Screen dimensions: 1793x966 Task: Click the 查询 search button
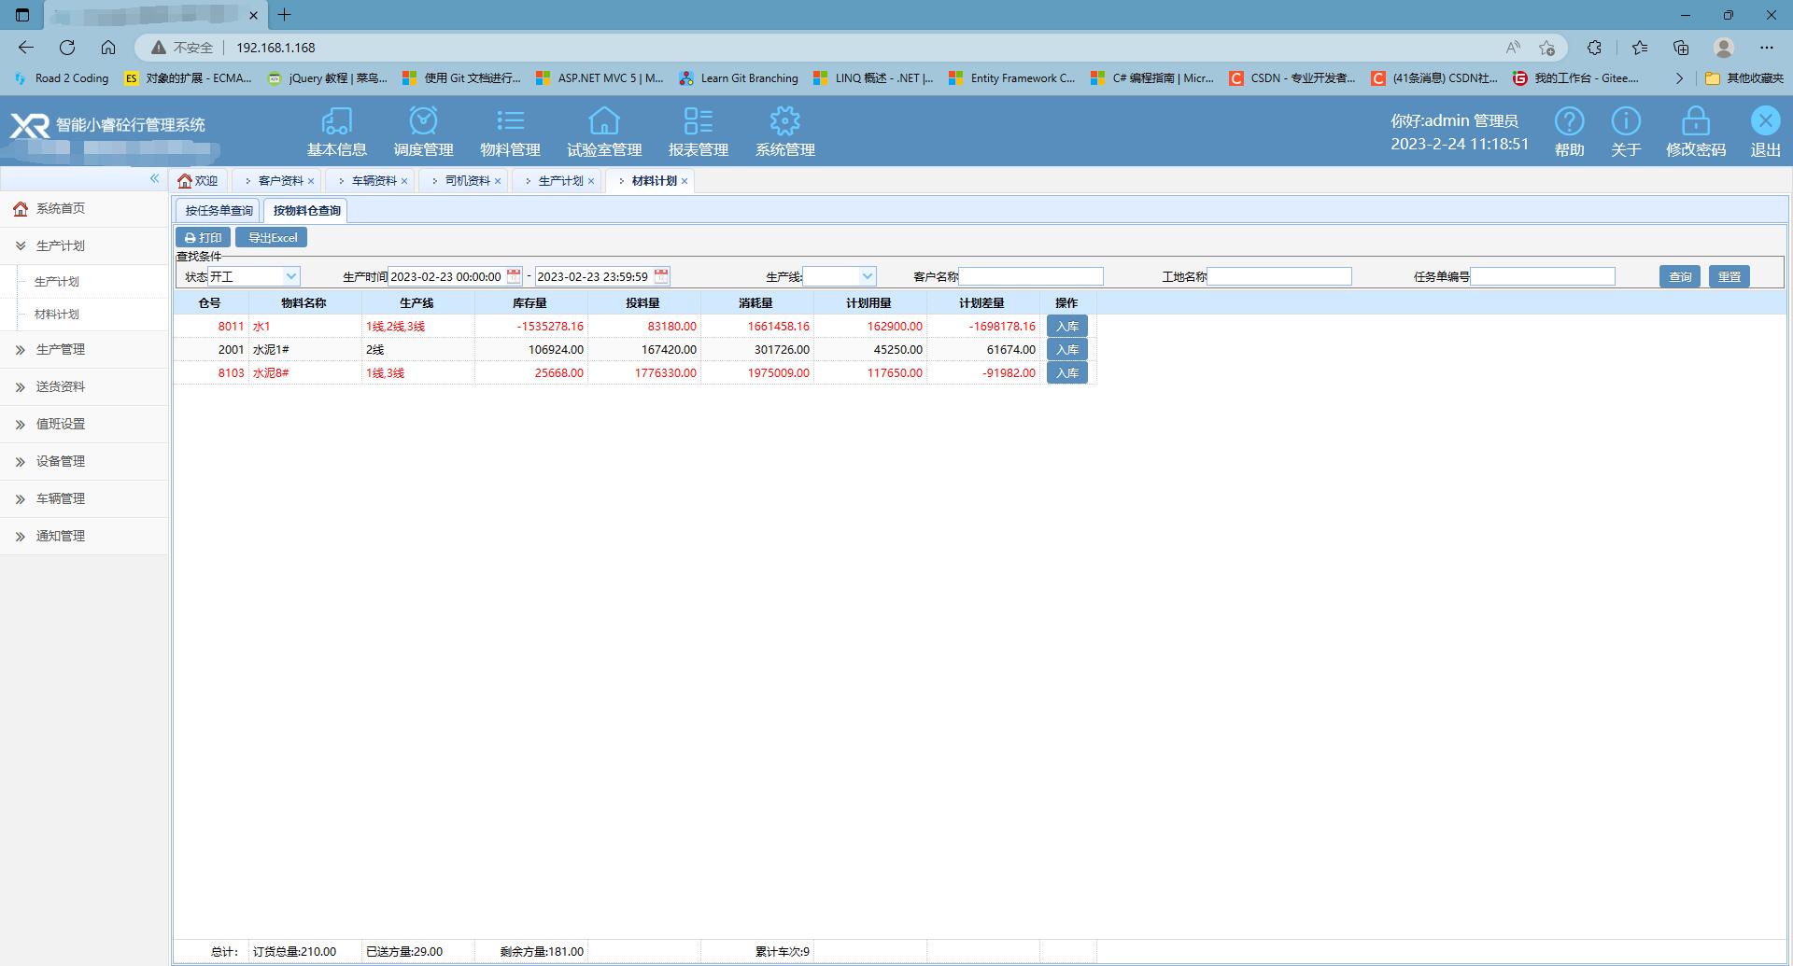coord(1680,276)
